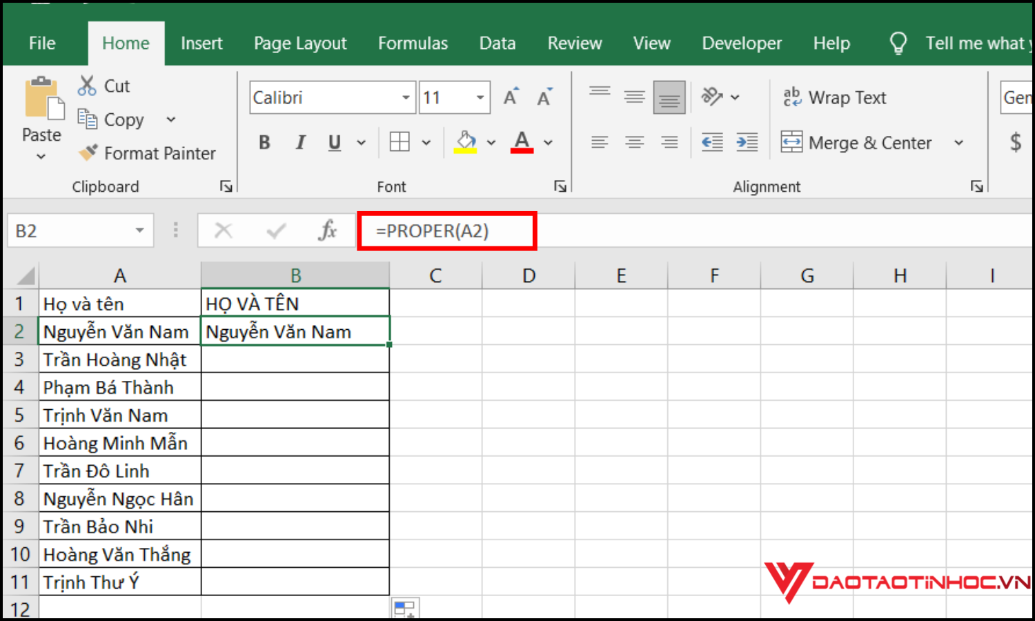Apply yellow fill color to cell
The width and height of the screenshot is (1035, 621).
(x=466, y=142)
